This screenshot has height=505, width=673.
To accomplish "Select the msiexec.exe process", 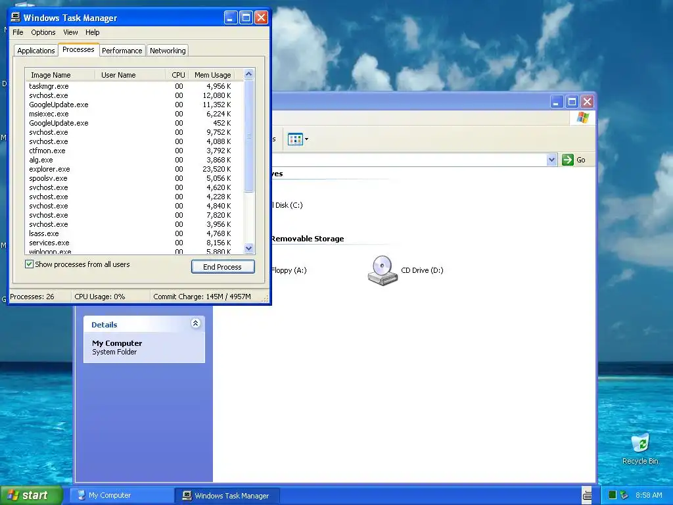I will pos(134,114).
